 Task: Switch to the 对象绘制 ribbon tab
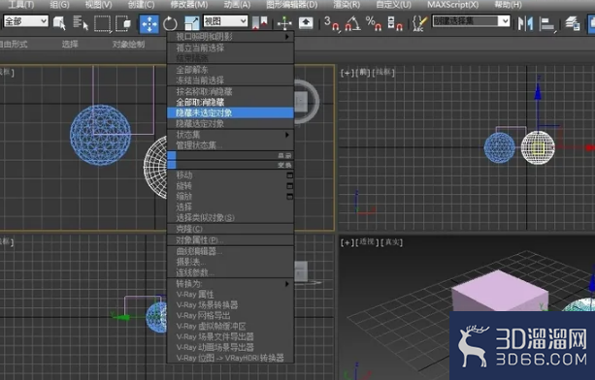[x=128, y=45]
